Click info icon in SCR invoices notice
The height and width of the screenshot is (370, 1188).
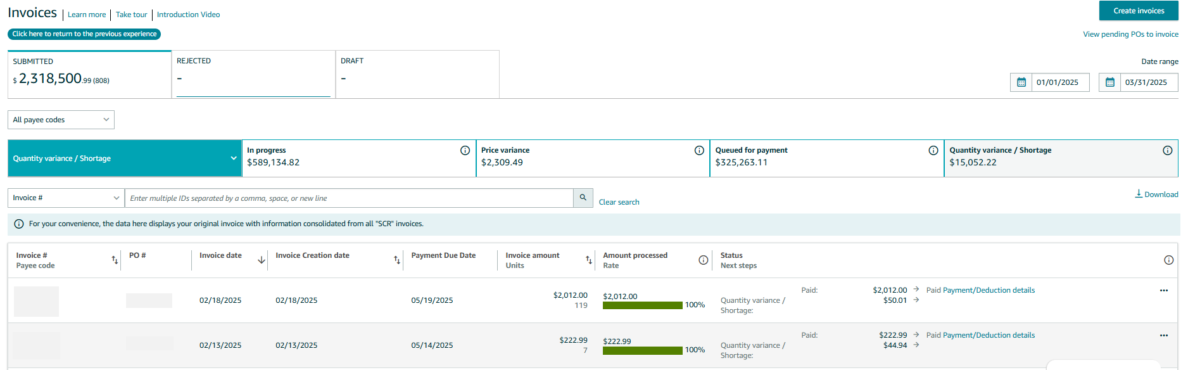pos(19,224)
